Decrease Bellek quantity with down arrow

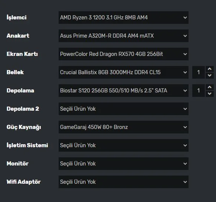tap(210, 76)
